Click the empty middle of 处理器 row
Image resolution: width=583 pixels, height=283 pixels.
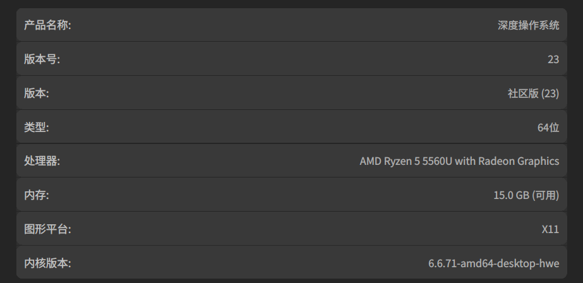pyautogui.click(x=210, y=161)
